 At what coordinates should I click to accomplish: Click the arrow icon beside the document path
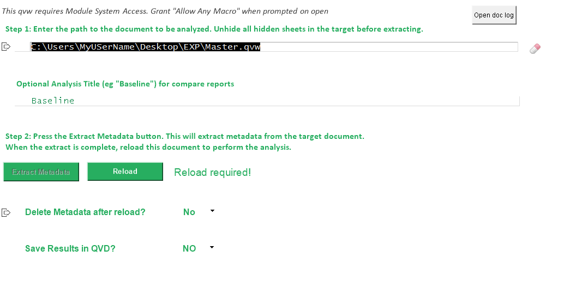7,47
